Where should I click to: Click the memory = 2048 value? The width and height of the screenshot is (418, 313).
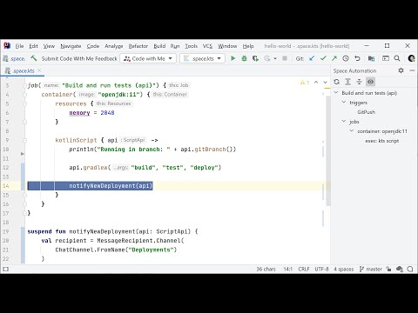pyautogui.click(x=107, y=113)
